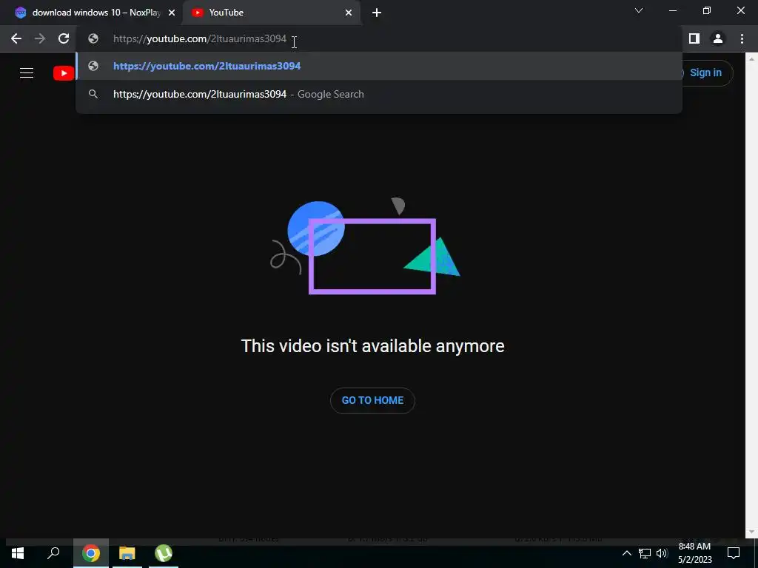This screenshot has width=758, height=568.
Task: Open the Chrome side panel
Action: (x=694, y=38)
